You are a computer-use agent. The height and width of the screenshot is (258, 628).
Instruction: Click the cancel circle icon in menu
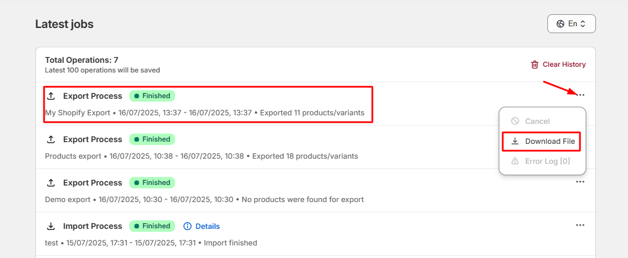click(x=515, y=121)
